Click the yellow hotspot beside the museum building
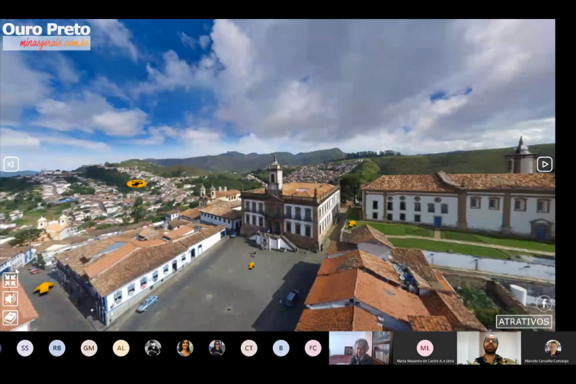 (351, 224)
